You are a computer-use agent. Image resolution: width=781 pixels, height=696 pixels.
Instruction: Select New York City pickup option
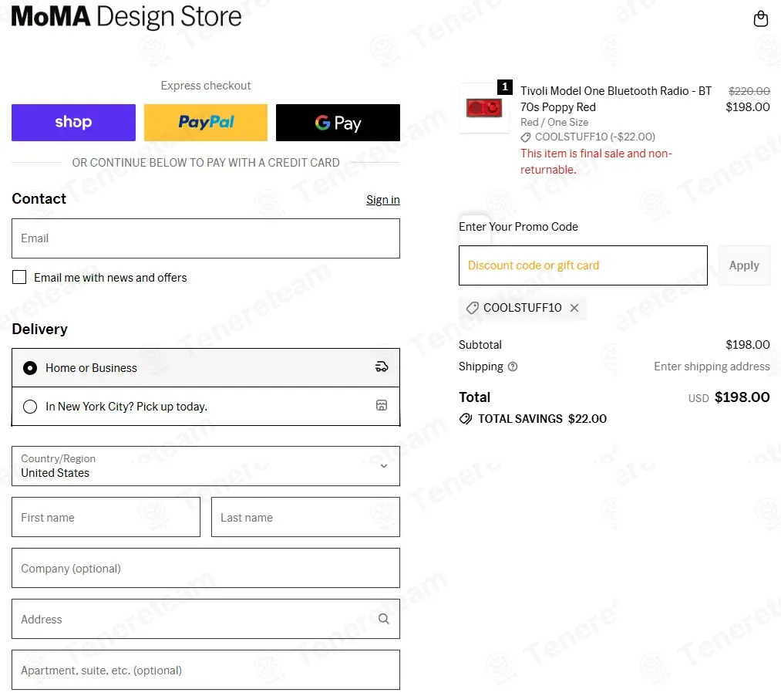[x=30, y=407]
